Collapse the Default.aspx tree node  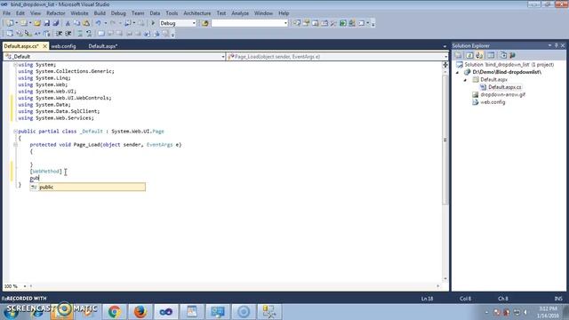[x=465, y=80]
